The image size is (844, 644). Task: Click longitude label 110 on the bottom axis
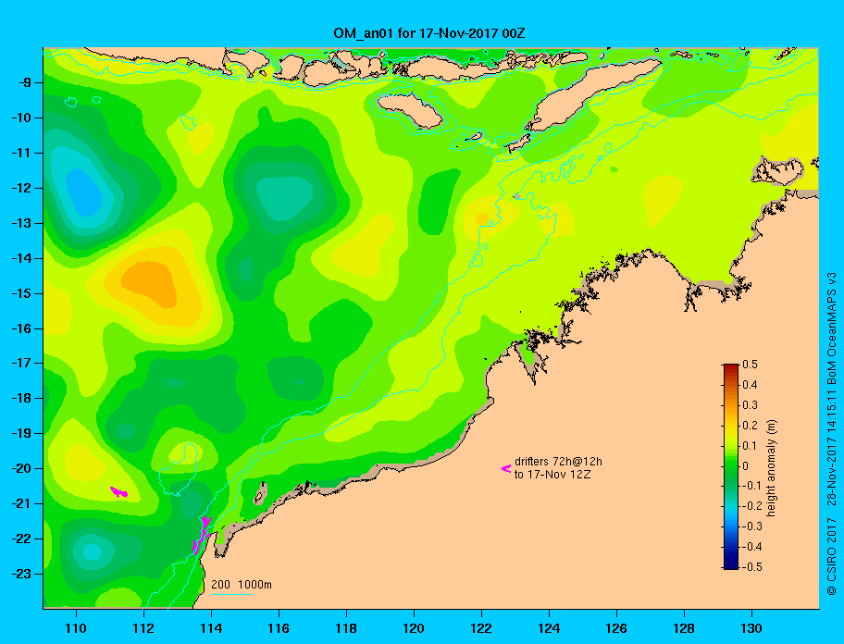[76, 628]
